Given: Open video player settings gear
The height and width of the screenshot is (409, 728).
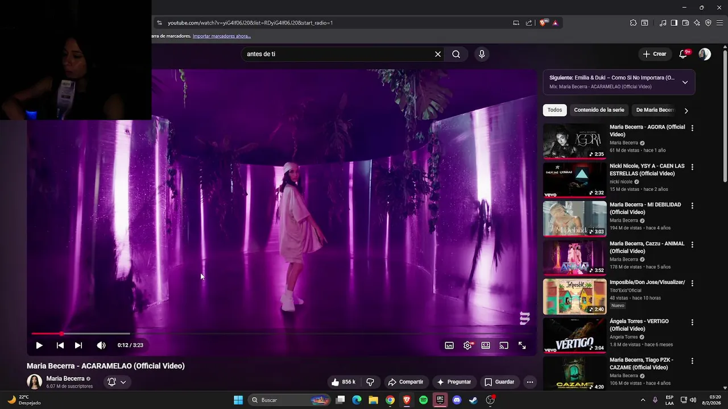Looking at the screenshot, I should [468, 345].
